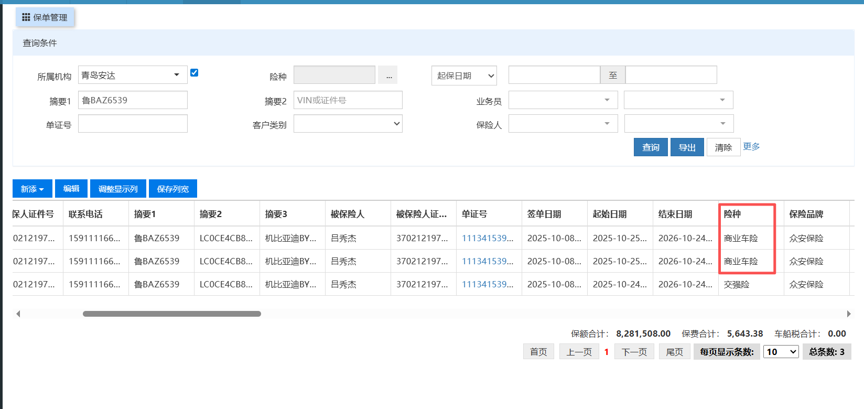Expand the 起保日期 date type dropdown

tap(464, 76)
